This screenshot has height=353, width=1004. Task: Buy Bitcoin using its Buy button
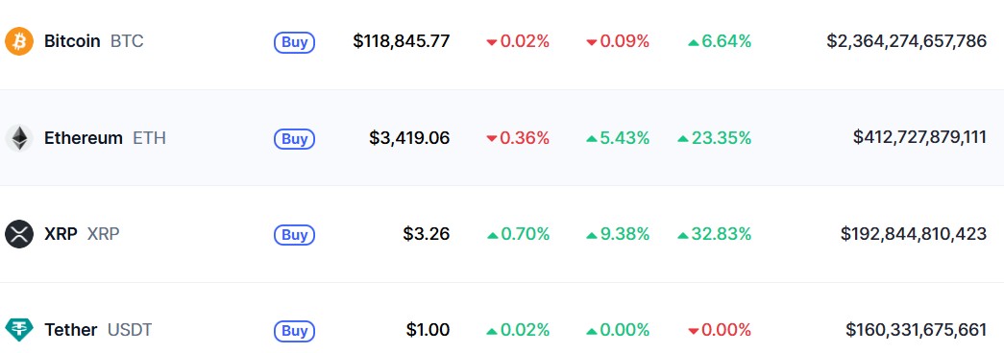(295, 42)
